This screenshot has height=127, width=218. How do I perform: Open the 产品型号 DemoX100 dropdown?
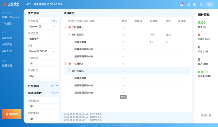click(42, 26)
